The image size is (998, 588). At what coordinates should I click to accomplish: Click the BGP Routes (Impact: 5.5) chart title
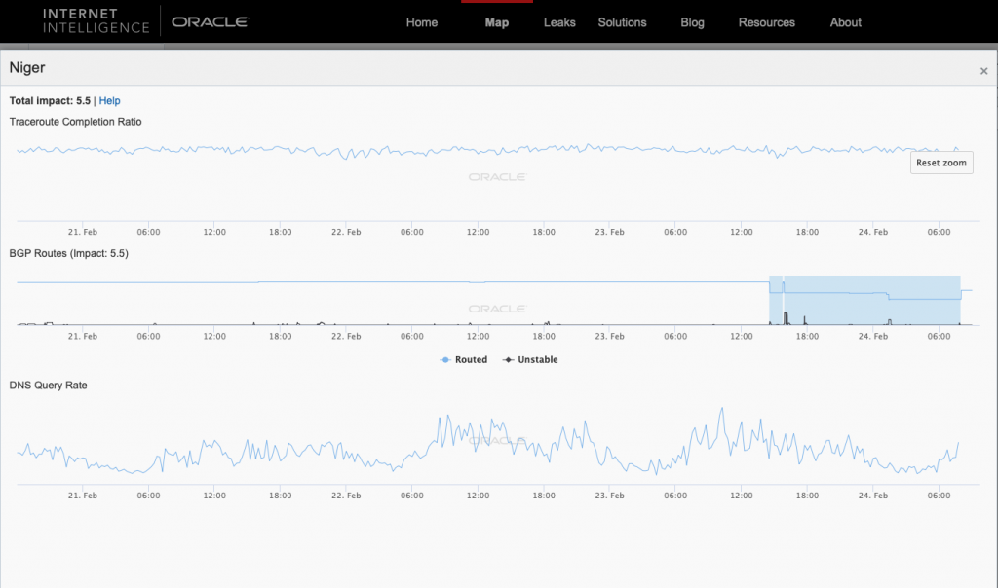click(69, 254)
